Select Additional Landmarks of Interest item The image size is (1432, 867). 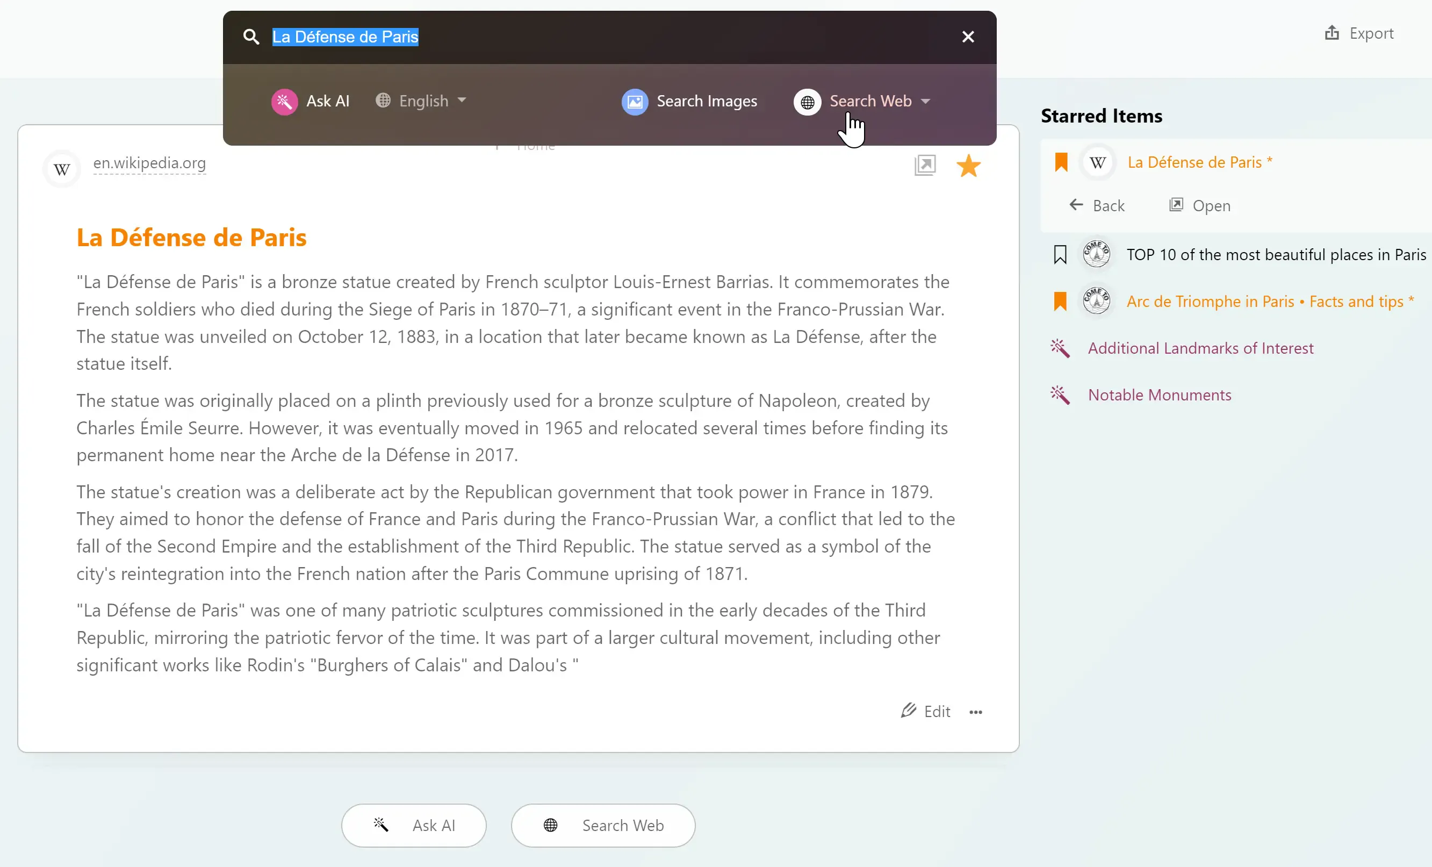click(1200, 348)
